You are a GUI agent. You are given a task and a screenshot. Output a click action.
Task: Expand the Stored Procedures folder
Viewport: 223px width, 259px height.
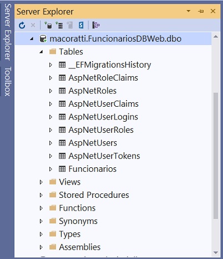41,195
